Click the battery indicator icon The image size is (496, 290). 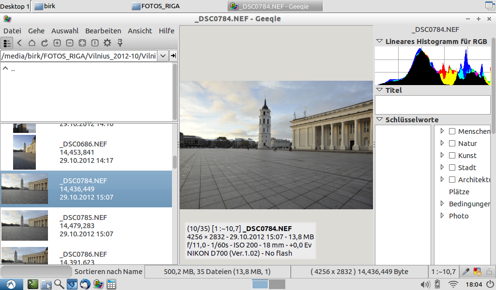(437, 285)
